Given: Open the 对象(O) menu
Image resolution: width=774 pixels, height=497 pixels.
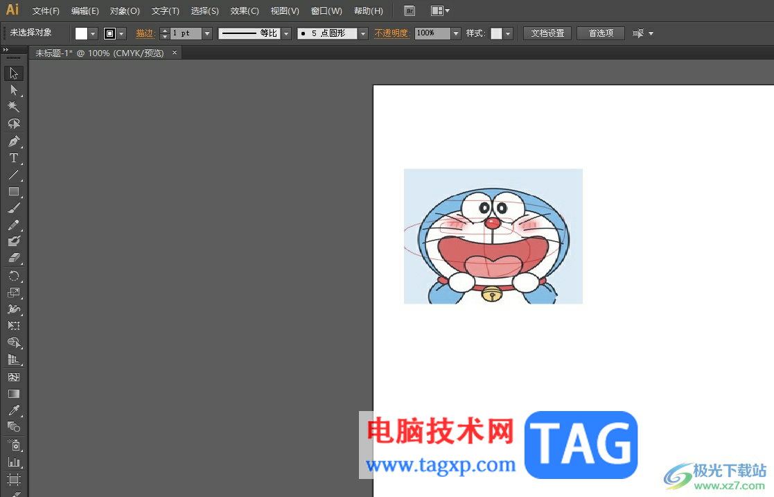Looking at the screenshot, I should pyautogui.click(x=125, y=11).
